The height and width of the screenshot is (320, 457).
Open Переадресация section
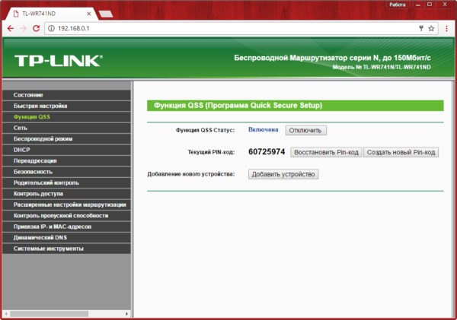(x=66, y=161)
